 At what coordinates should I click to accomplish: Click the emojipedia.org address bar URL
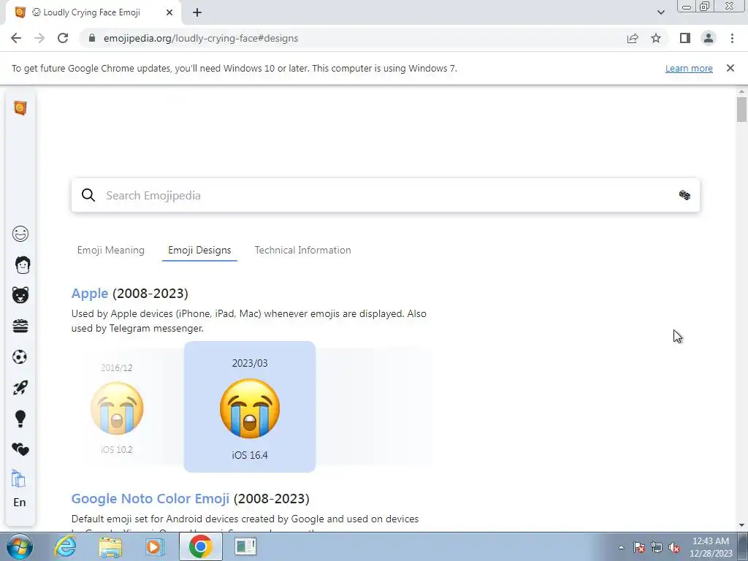tap(201, 38)
